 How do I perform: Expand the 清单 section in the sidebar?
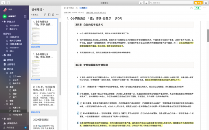click(x=2, y=55)
